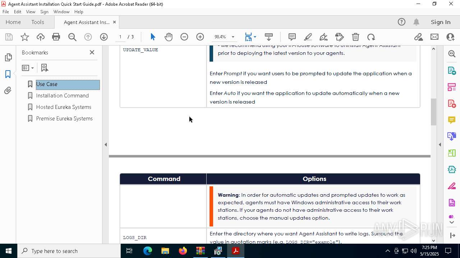Show more tools with down chevron
The height and width of the screenshot is (258, 460).
[452, 223]
